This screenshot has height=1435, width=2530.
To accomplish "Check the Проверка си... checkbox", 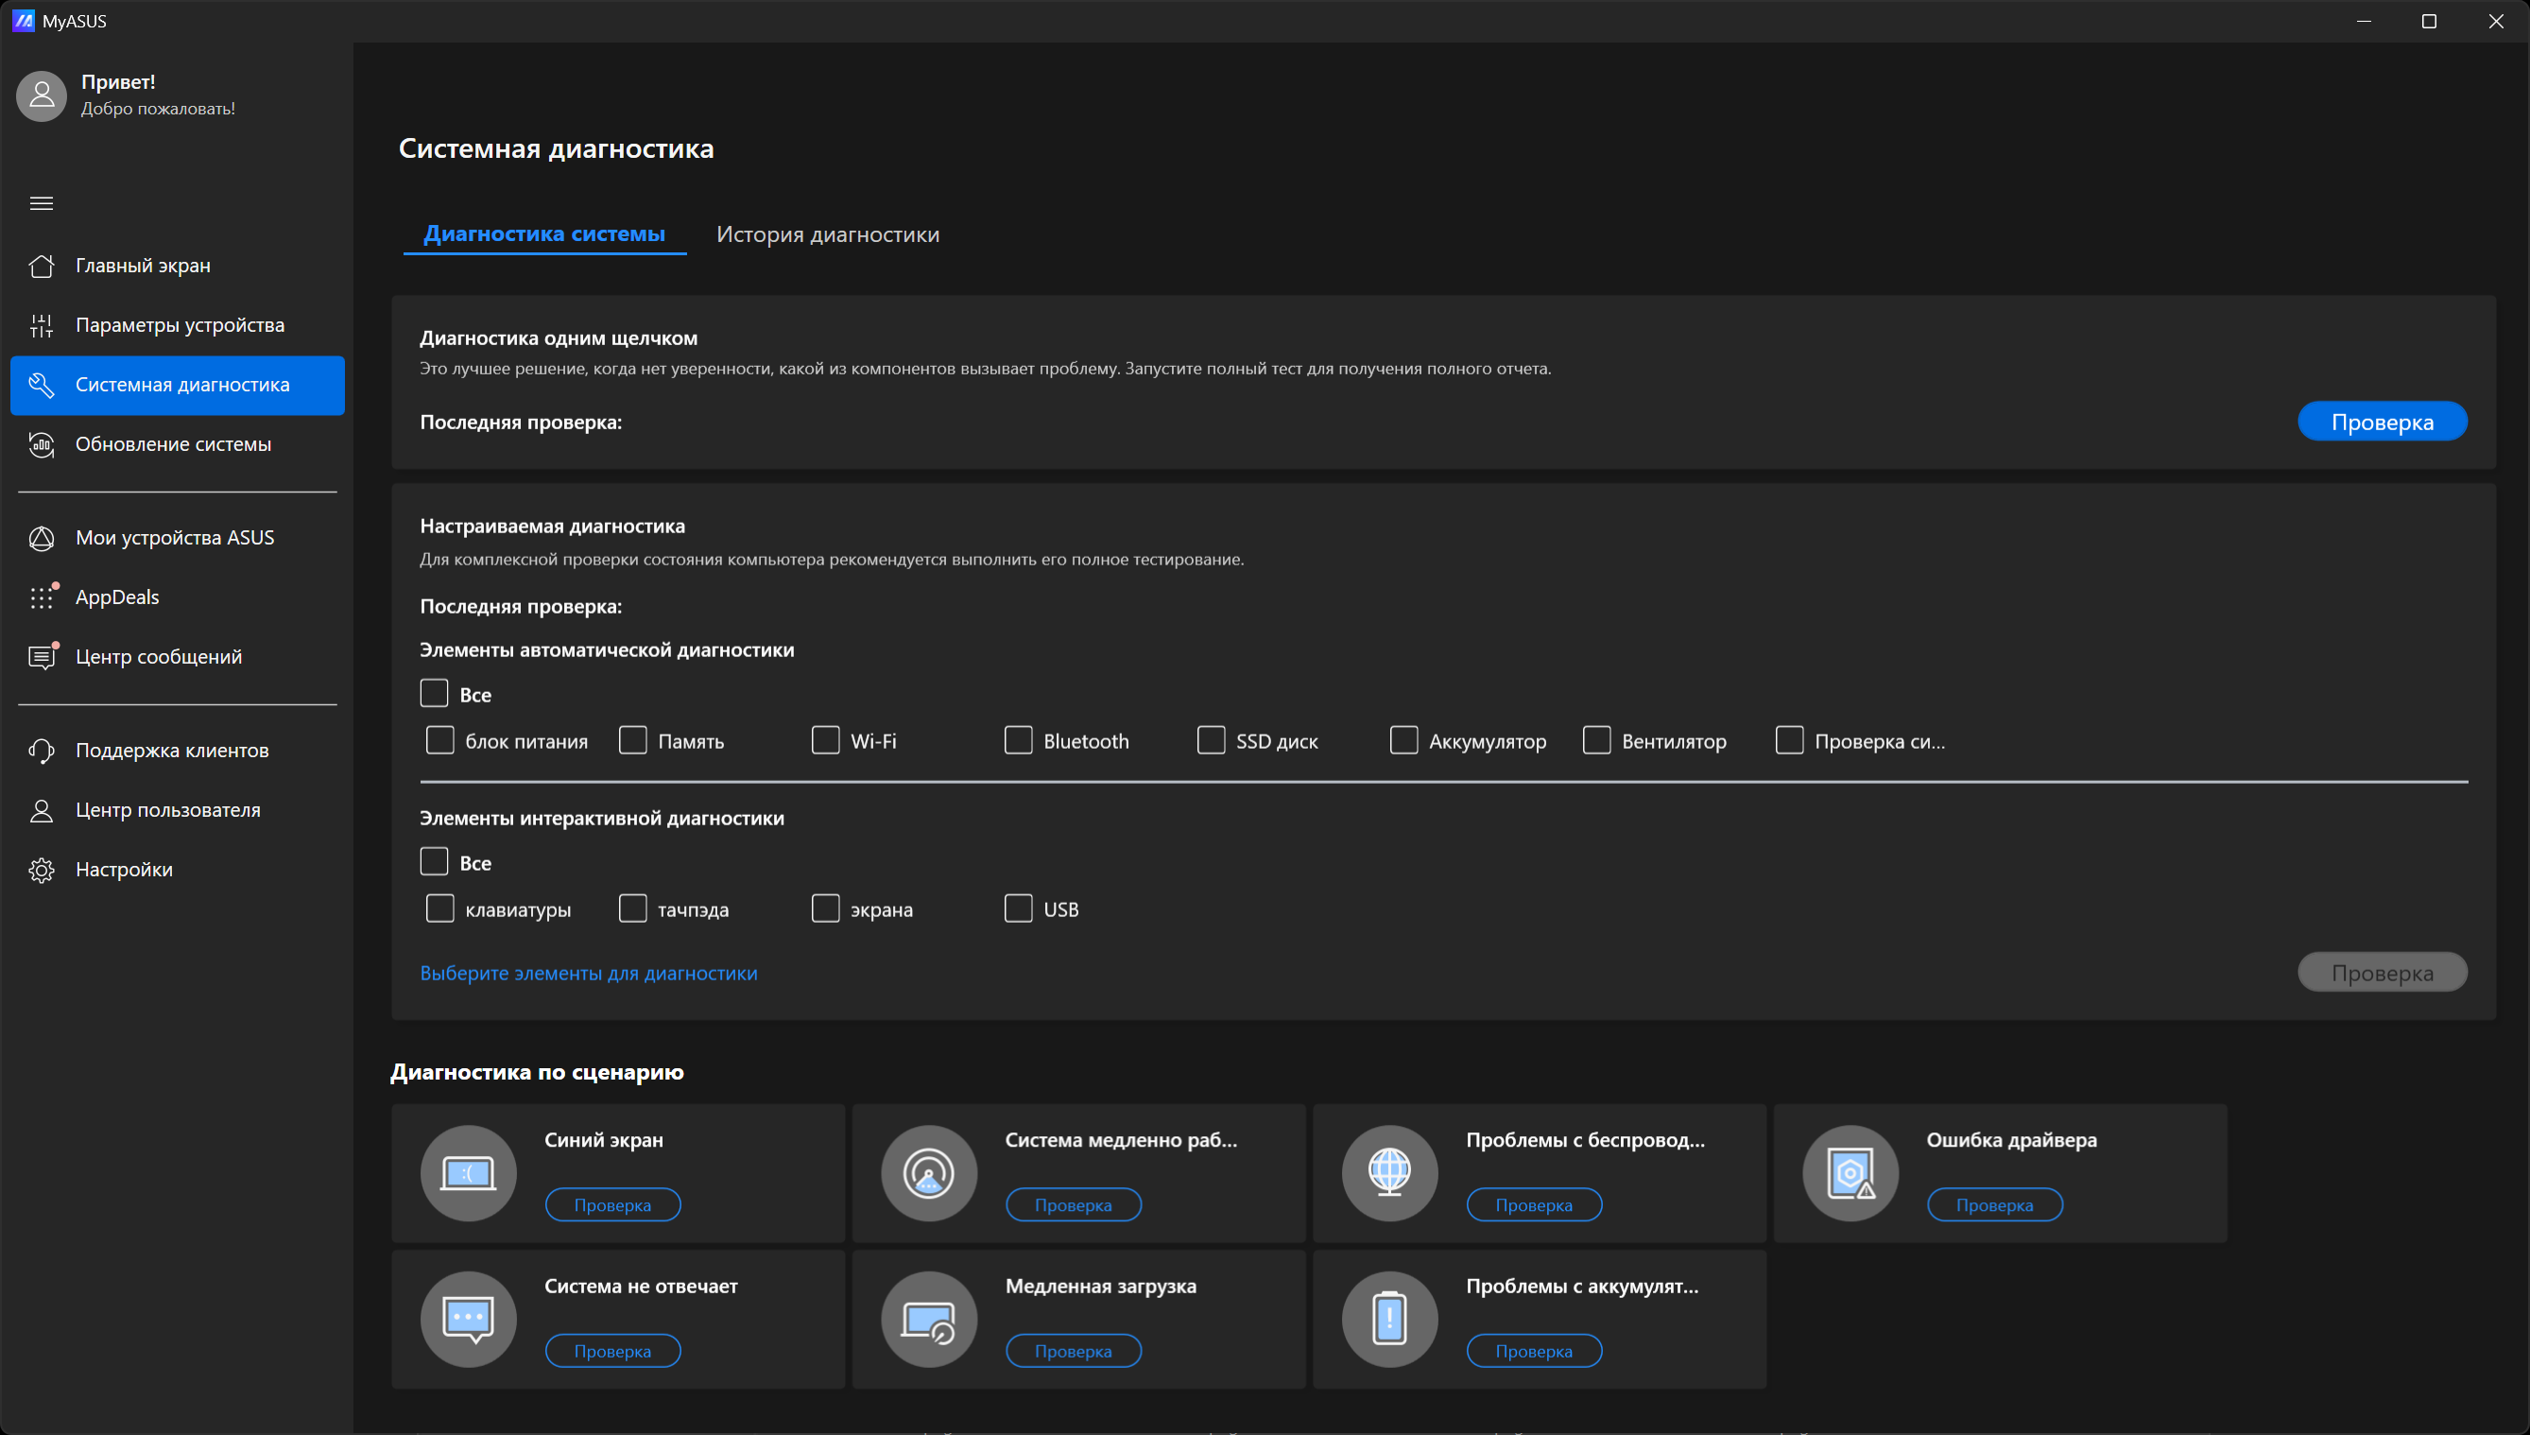I will (1789, 740).
